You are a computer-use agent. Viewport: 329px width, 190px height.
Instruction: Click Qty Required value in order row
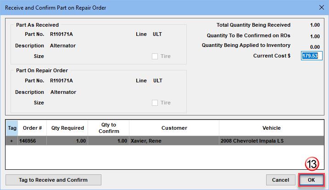[67, 141]
